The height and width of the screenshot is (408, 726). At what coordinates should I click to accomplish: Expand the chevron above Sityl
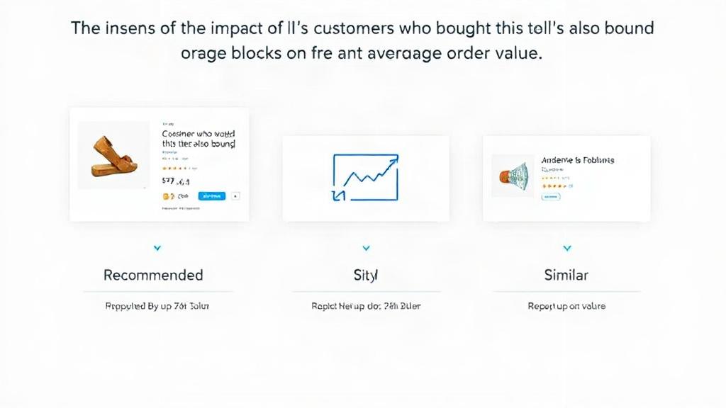tap(366, 248)
